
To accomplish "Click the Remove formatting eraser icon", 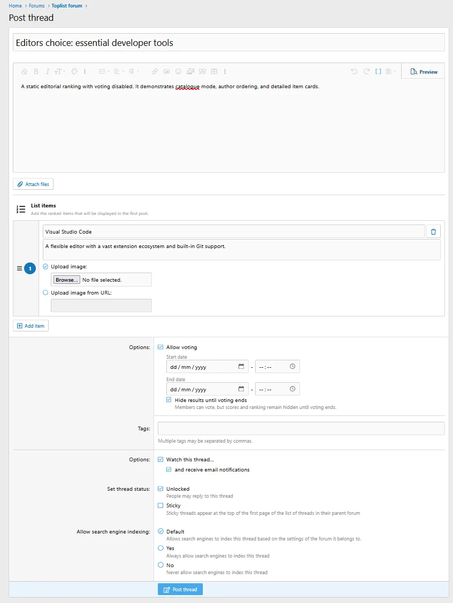I will 24,72.
